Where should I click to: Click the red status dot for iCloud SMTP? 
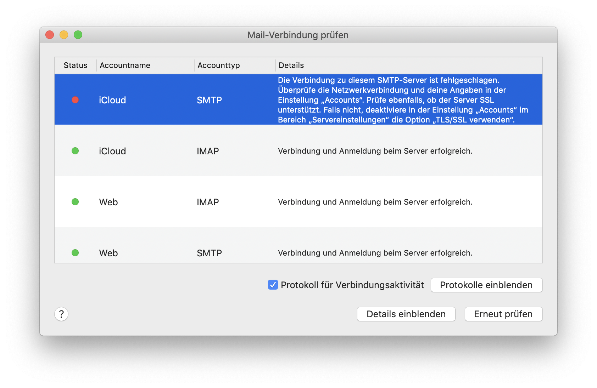75,100
